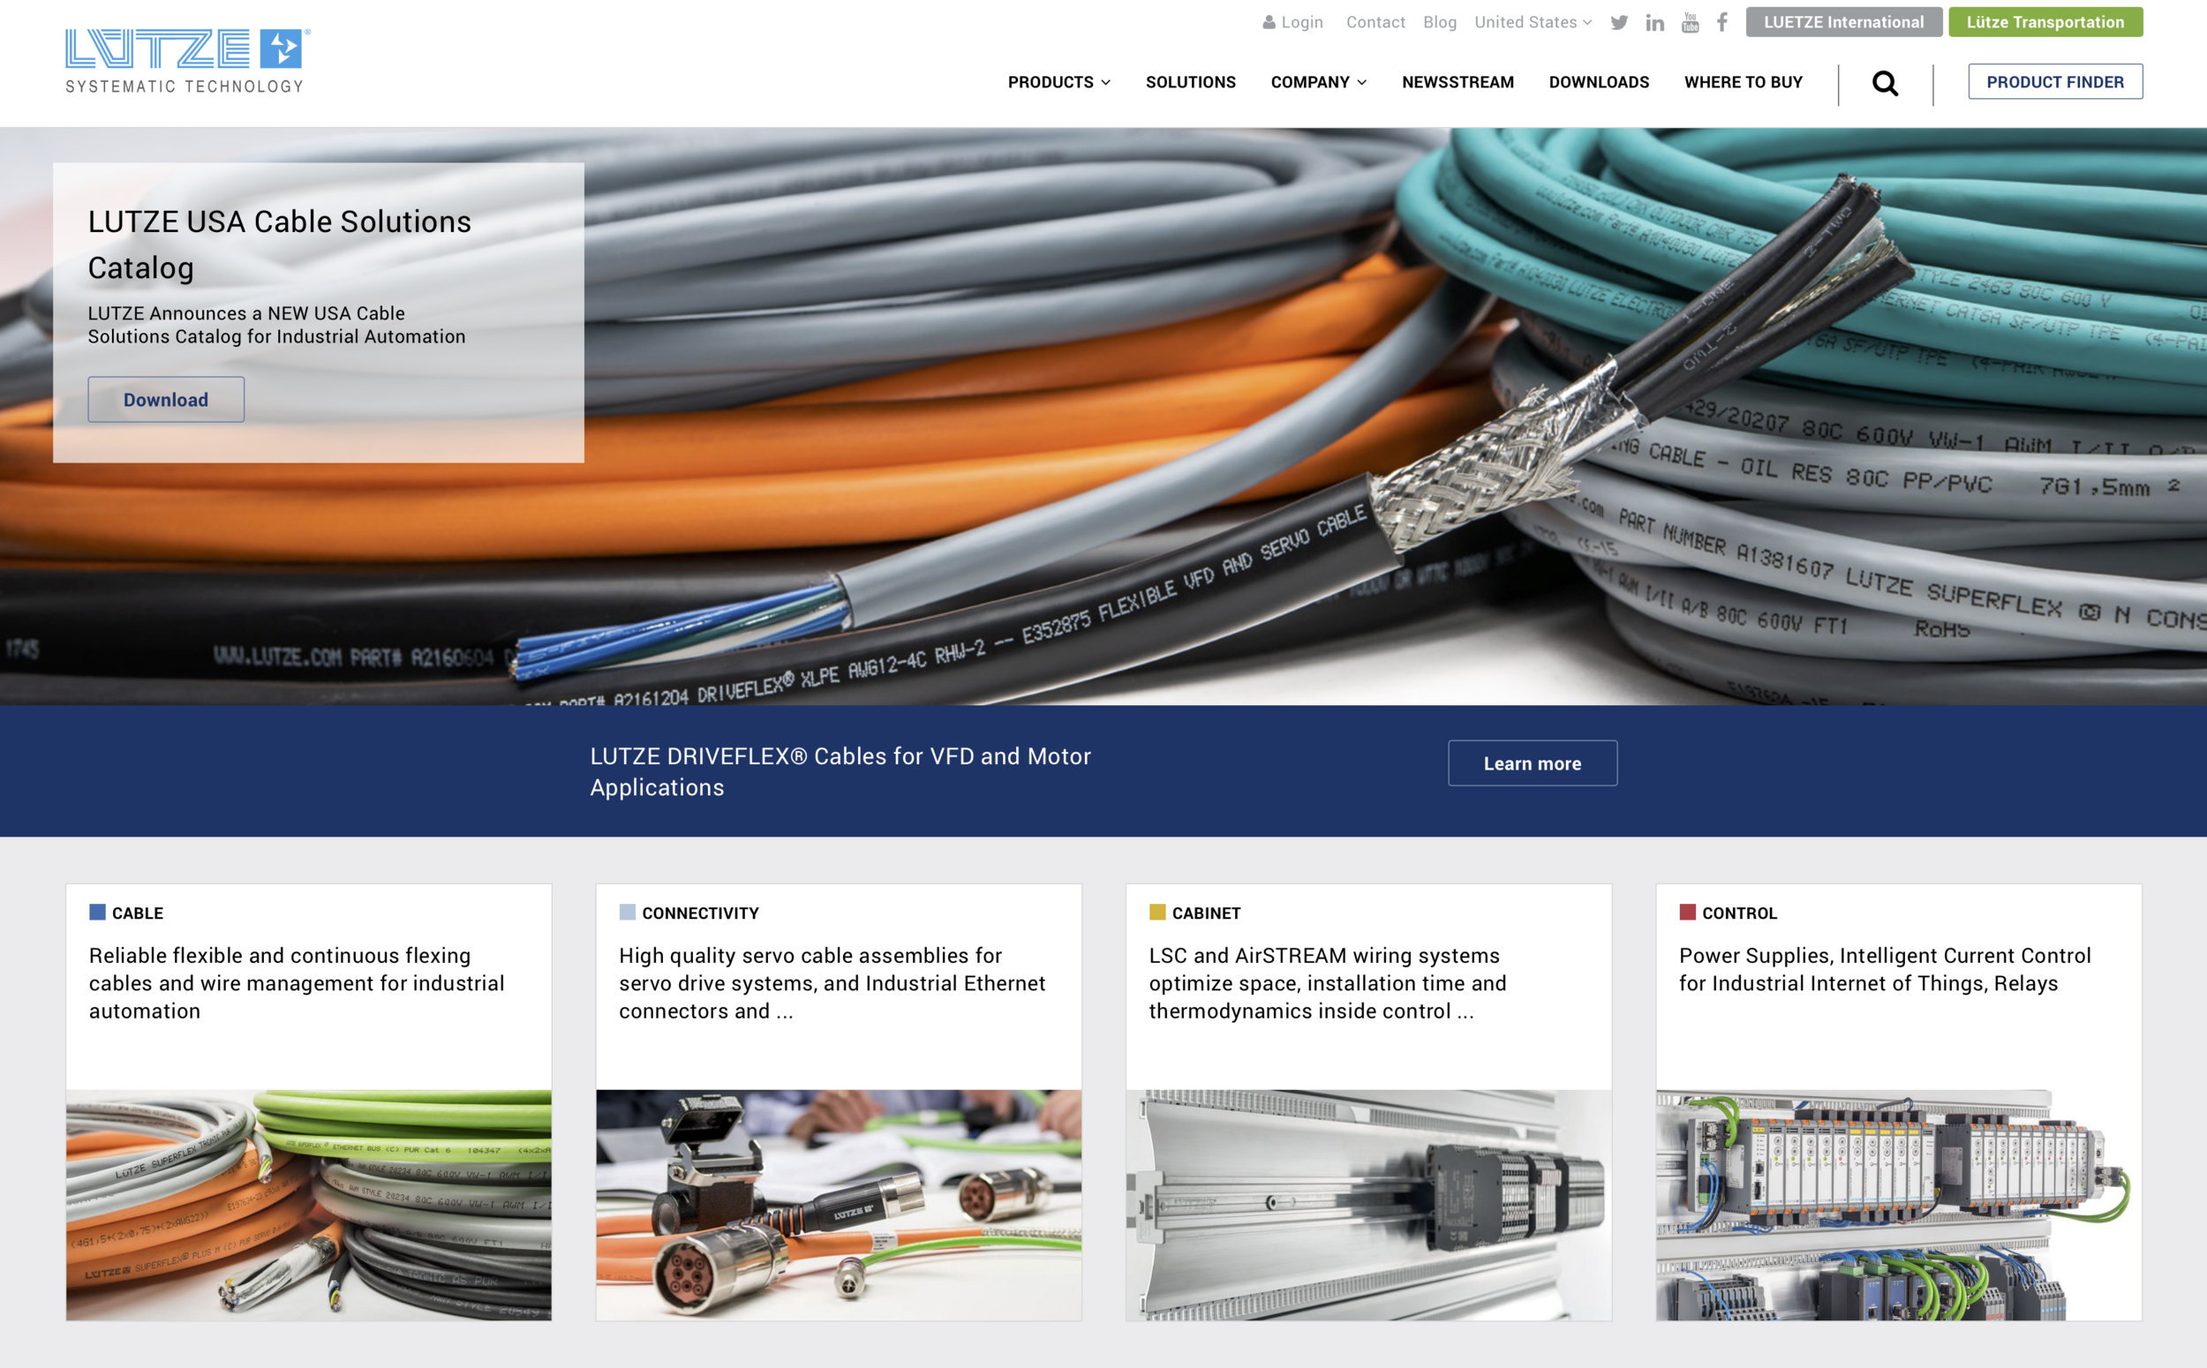This screenshot has width=2207, height=1368.
Task: Open the CABLE card title
Action: [138, 913]
